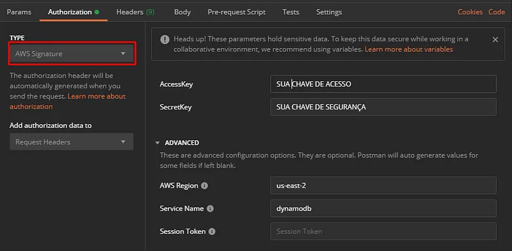Screen dimensions: 512x251
Task: Click the SecretKey label
Action: (175, 107)
